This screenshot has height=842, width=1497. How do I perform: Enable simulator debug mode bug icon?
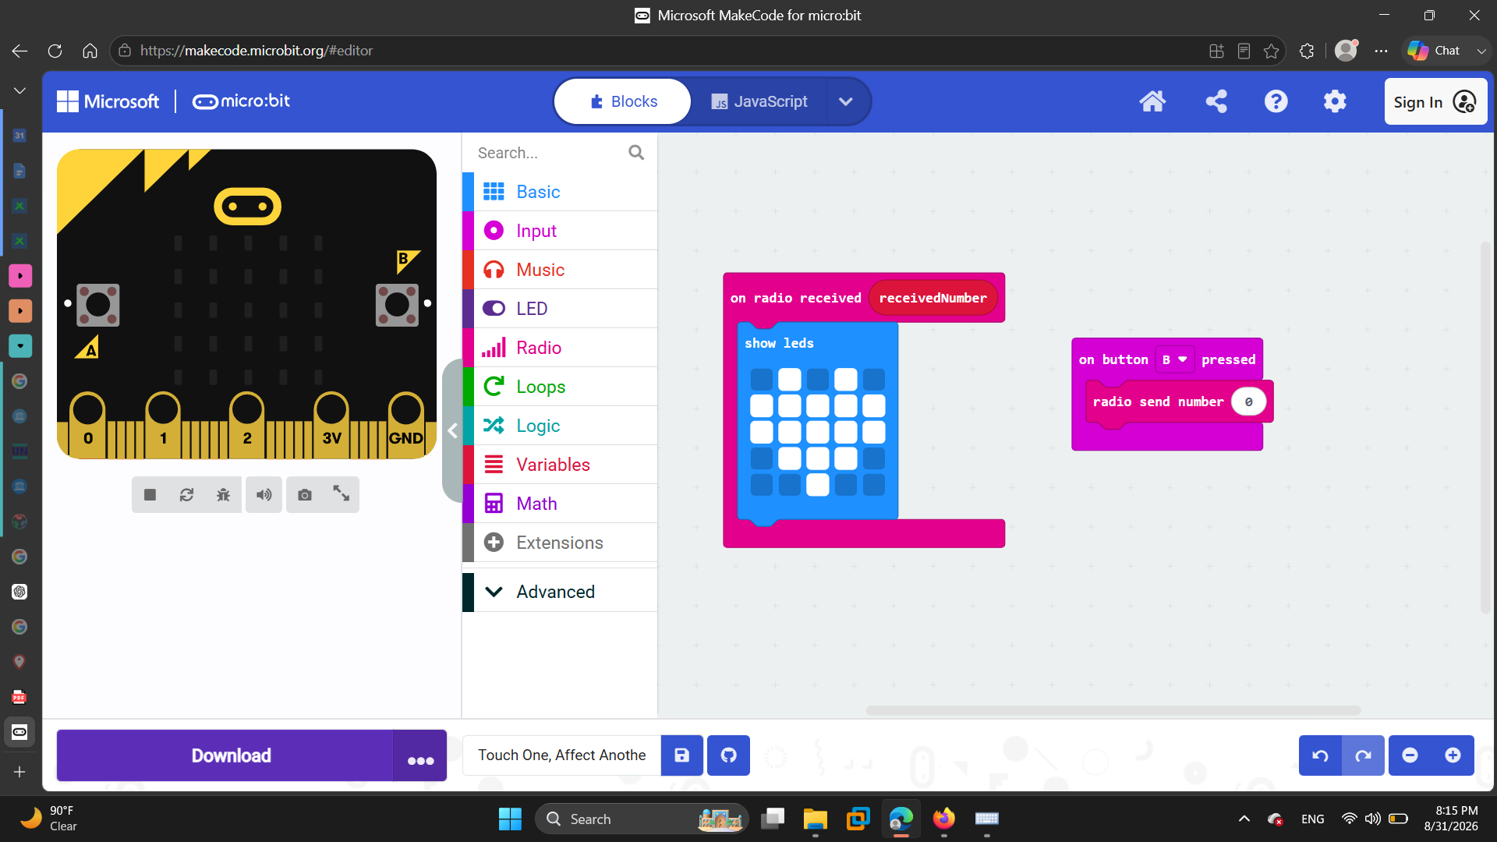[x=223, y=495]
